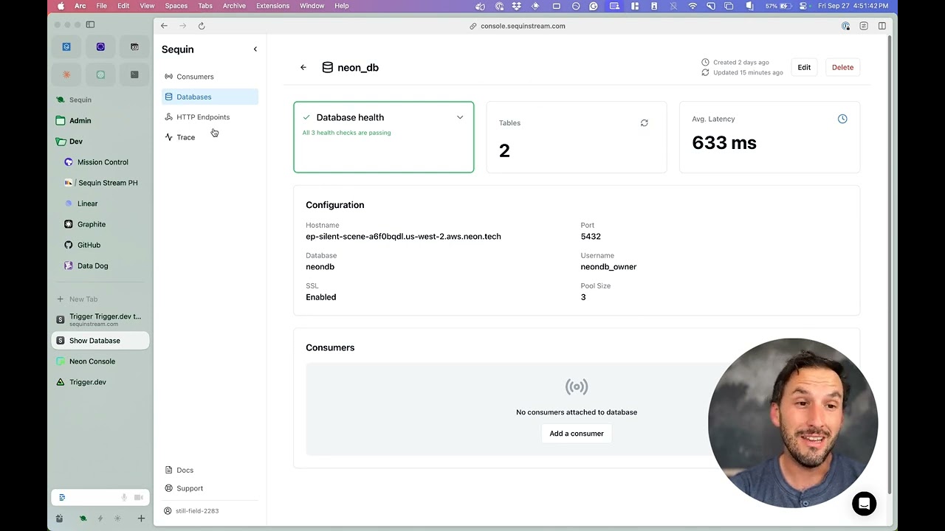Switch to the Trigger Trigger.dev tab

pyautogui.click(x=100, y=319)
